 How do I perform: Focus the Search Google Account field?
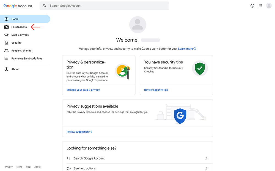click(x=104, y=6)
